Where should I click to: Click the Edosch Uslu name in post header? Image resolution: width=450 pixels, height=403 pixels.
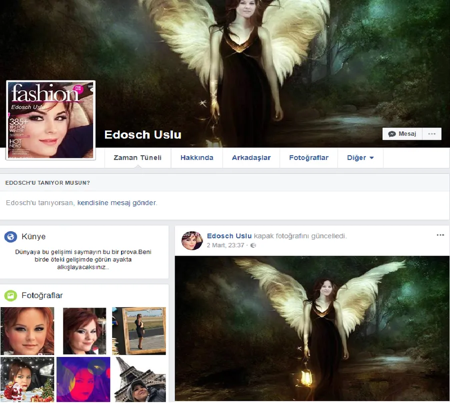pyautogui.click(x=229, y=236)
